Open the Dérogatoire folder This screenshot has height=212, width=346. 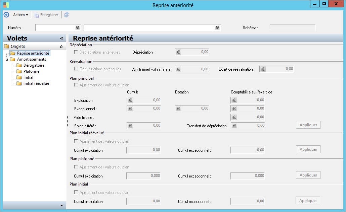34,65
